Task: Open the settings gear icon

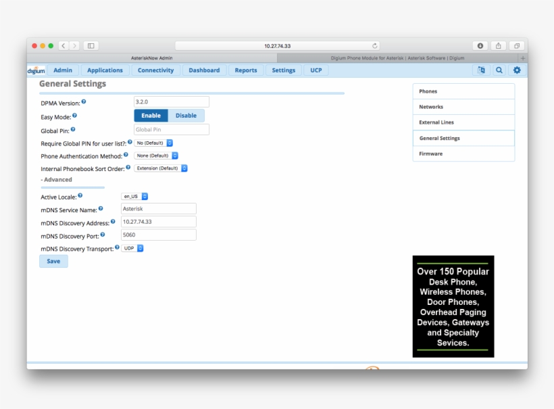Action: [517, 70]
